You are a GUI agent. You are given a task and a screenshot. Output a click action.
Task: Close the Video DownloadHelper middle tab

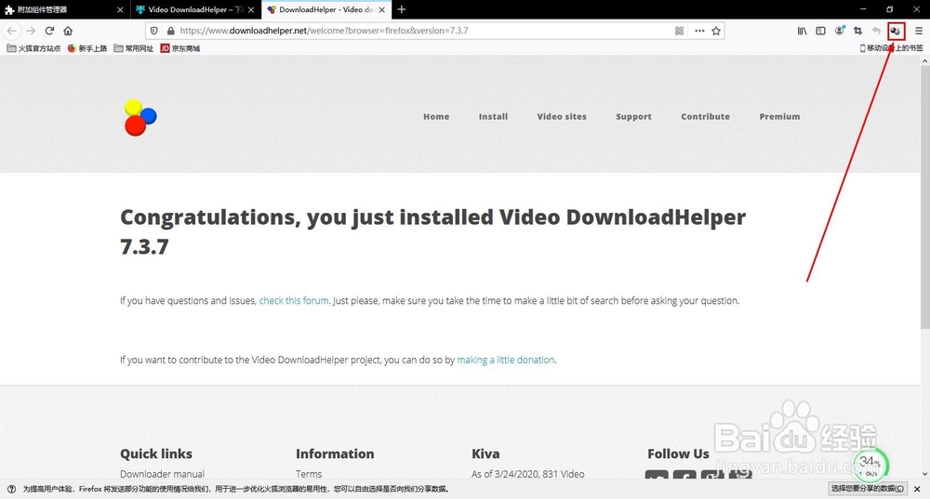[x=251, y=9]
